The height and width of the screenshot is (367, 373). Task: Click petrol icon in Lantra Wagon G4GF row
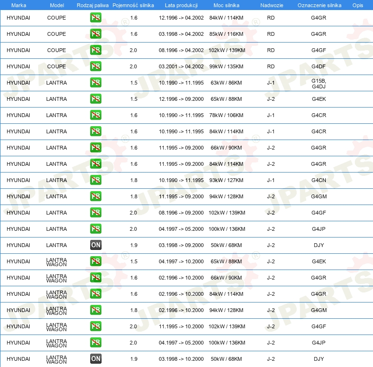pos(95,326)
